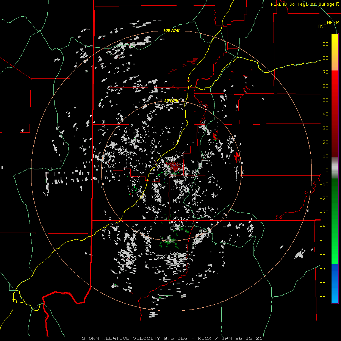Click the -50 scale value
This screenshot has width=341, height=341.
(x=324, y=241)
